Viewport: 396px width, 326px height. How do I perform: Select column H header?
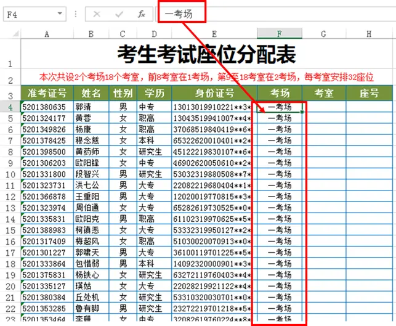click(369, 34)
